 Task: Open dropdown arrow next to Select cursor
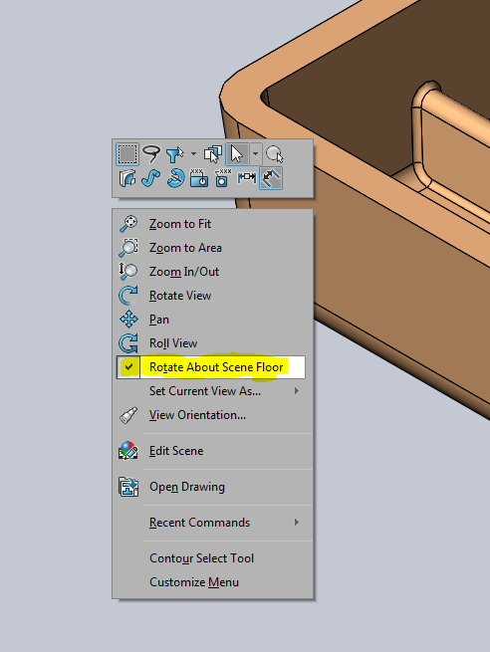tap(255, 154)
